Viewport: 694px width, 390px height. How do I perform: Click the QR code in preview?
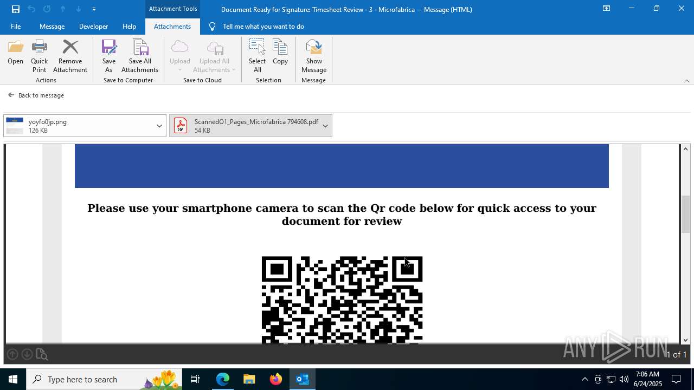(x=342, y=300)
